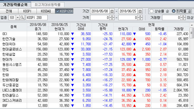Open the sector code 101 dropdown
This screenshot has width=194, height=109.
pos(18,18)
